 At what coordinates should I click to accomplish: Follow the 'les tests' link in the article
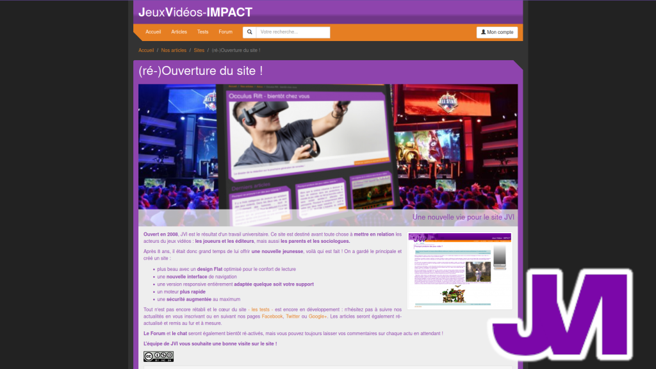[x=260, y=309]
